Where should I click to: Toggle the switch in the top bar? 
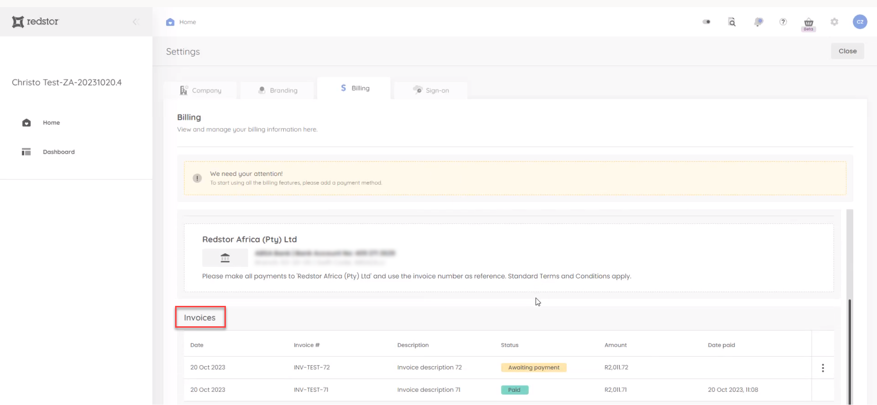coord(707,22)
